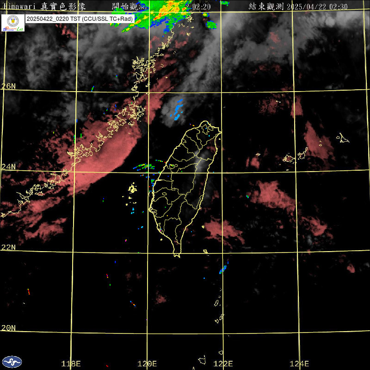Click the 26N latitude label

tap(8, 86)
